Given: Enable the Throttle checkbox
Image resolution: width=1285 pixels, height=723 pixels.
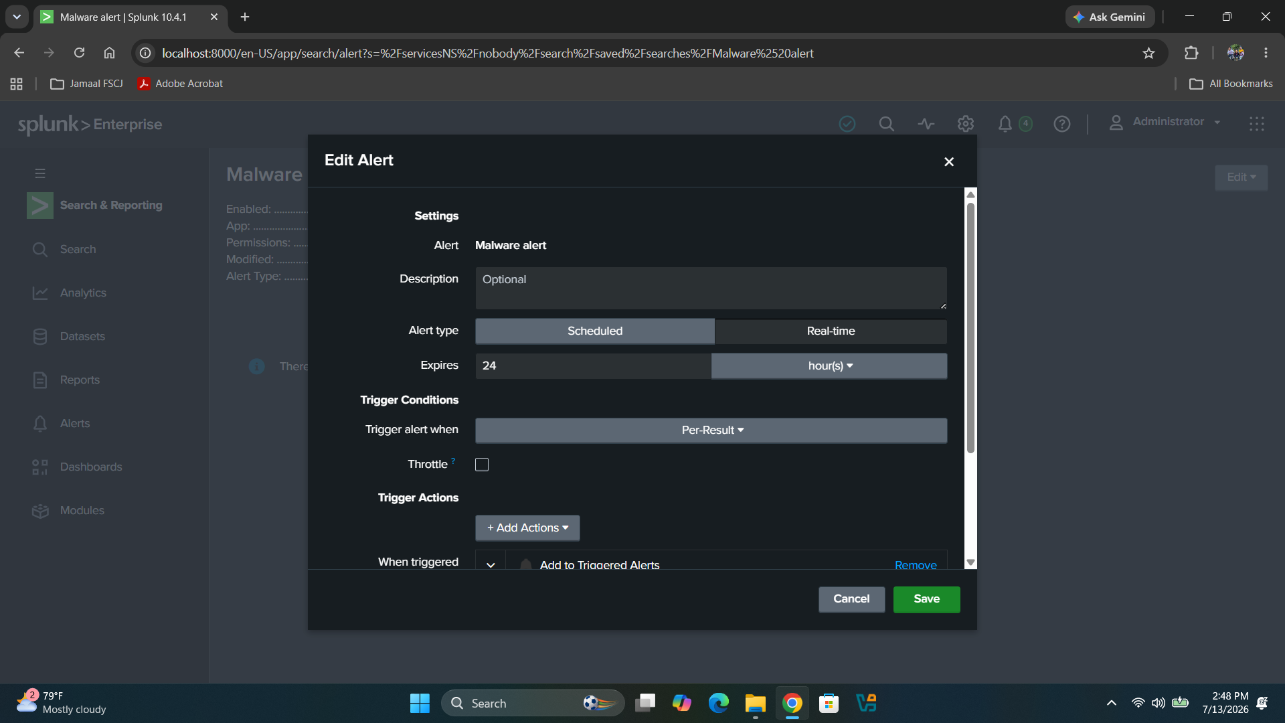Looking at the screenshot, I should coord(482,465).
